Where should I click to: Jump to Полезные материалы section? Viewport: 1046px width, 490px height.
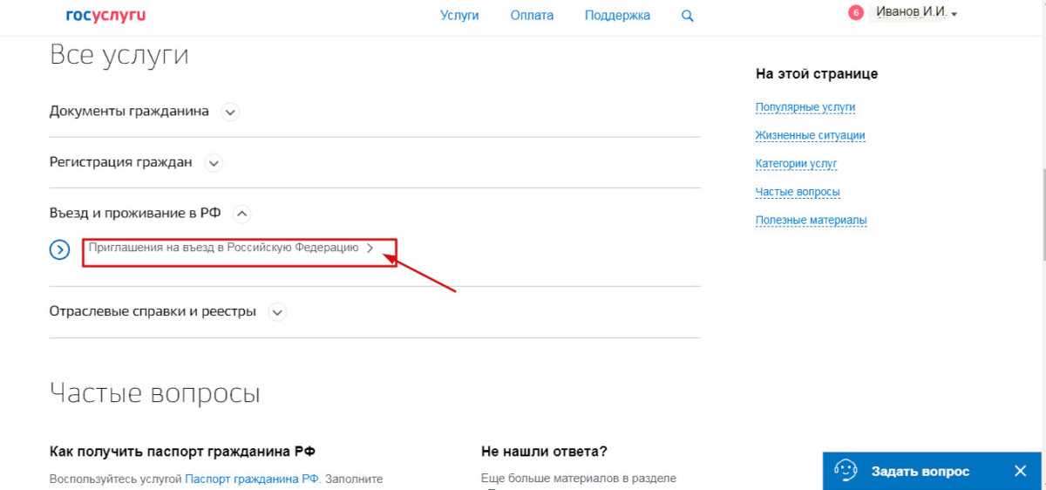[x=812, y=220]
